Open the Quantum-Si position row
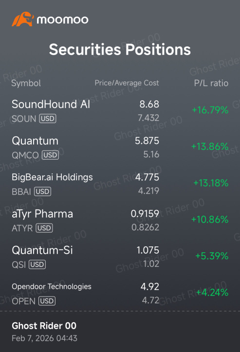240x352 pixels. (120, 257)
